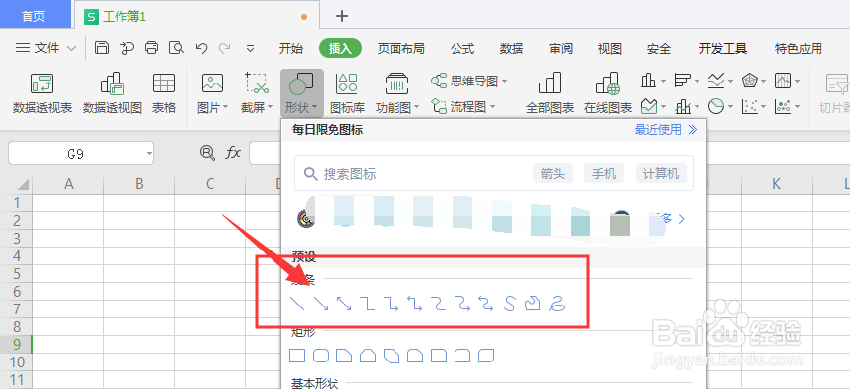Click the 最近使用 link
850x389 pixels.
pyautogui.click(x=666, y=130)
